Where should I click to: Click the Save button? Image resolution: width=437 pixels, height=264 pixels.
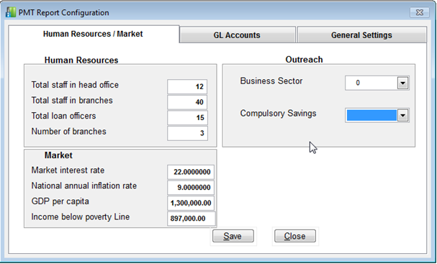pyautogui.click(x=233, y=236)
